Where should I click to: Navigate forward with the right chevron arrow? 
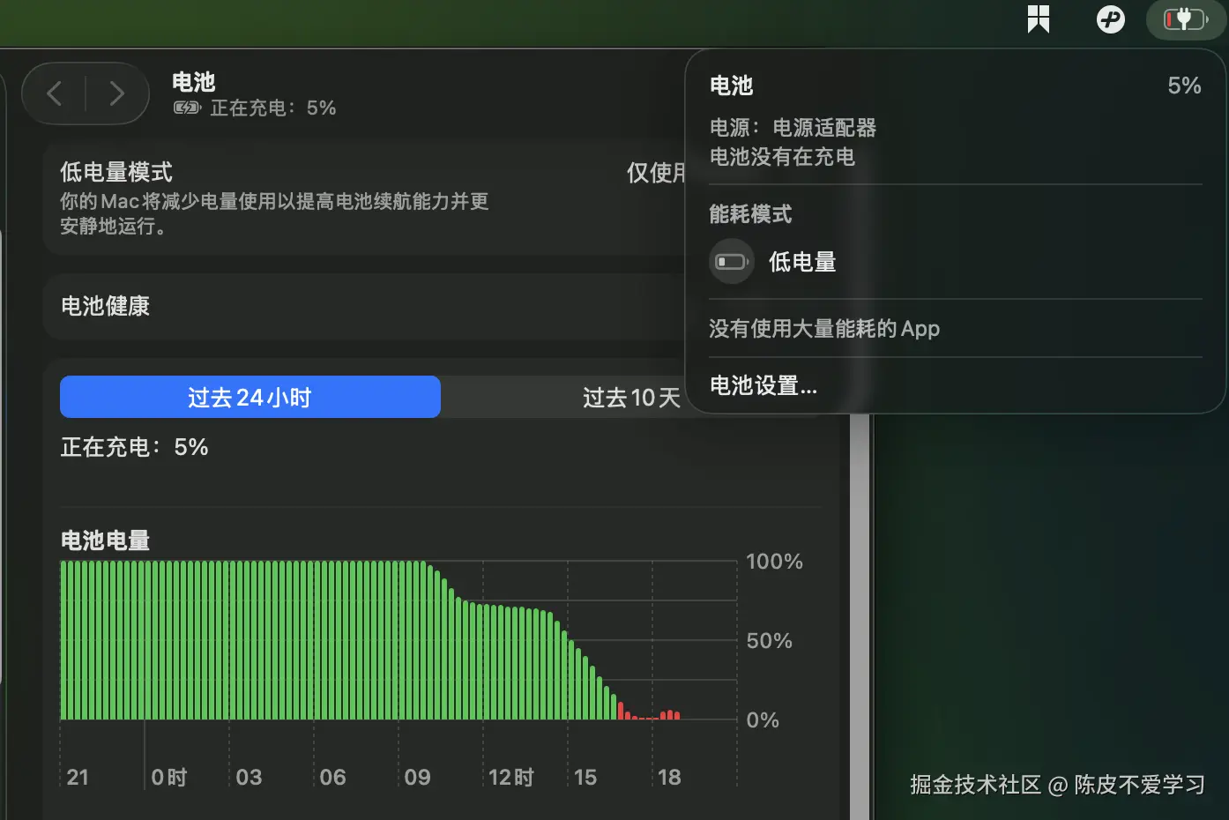click(x=118, y=93)
